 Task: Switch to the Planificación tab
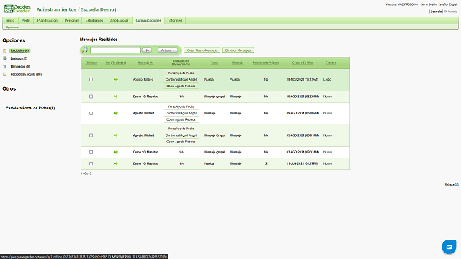click(48, 20)
